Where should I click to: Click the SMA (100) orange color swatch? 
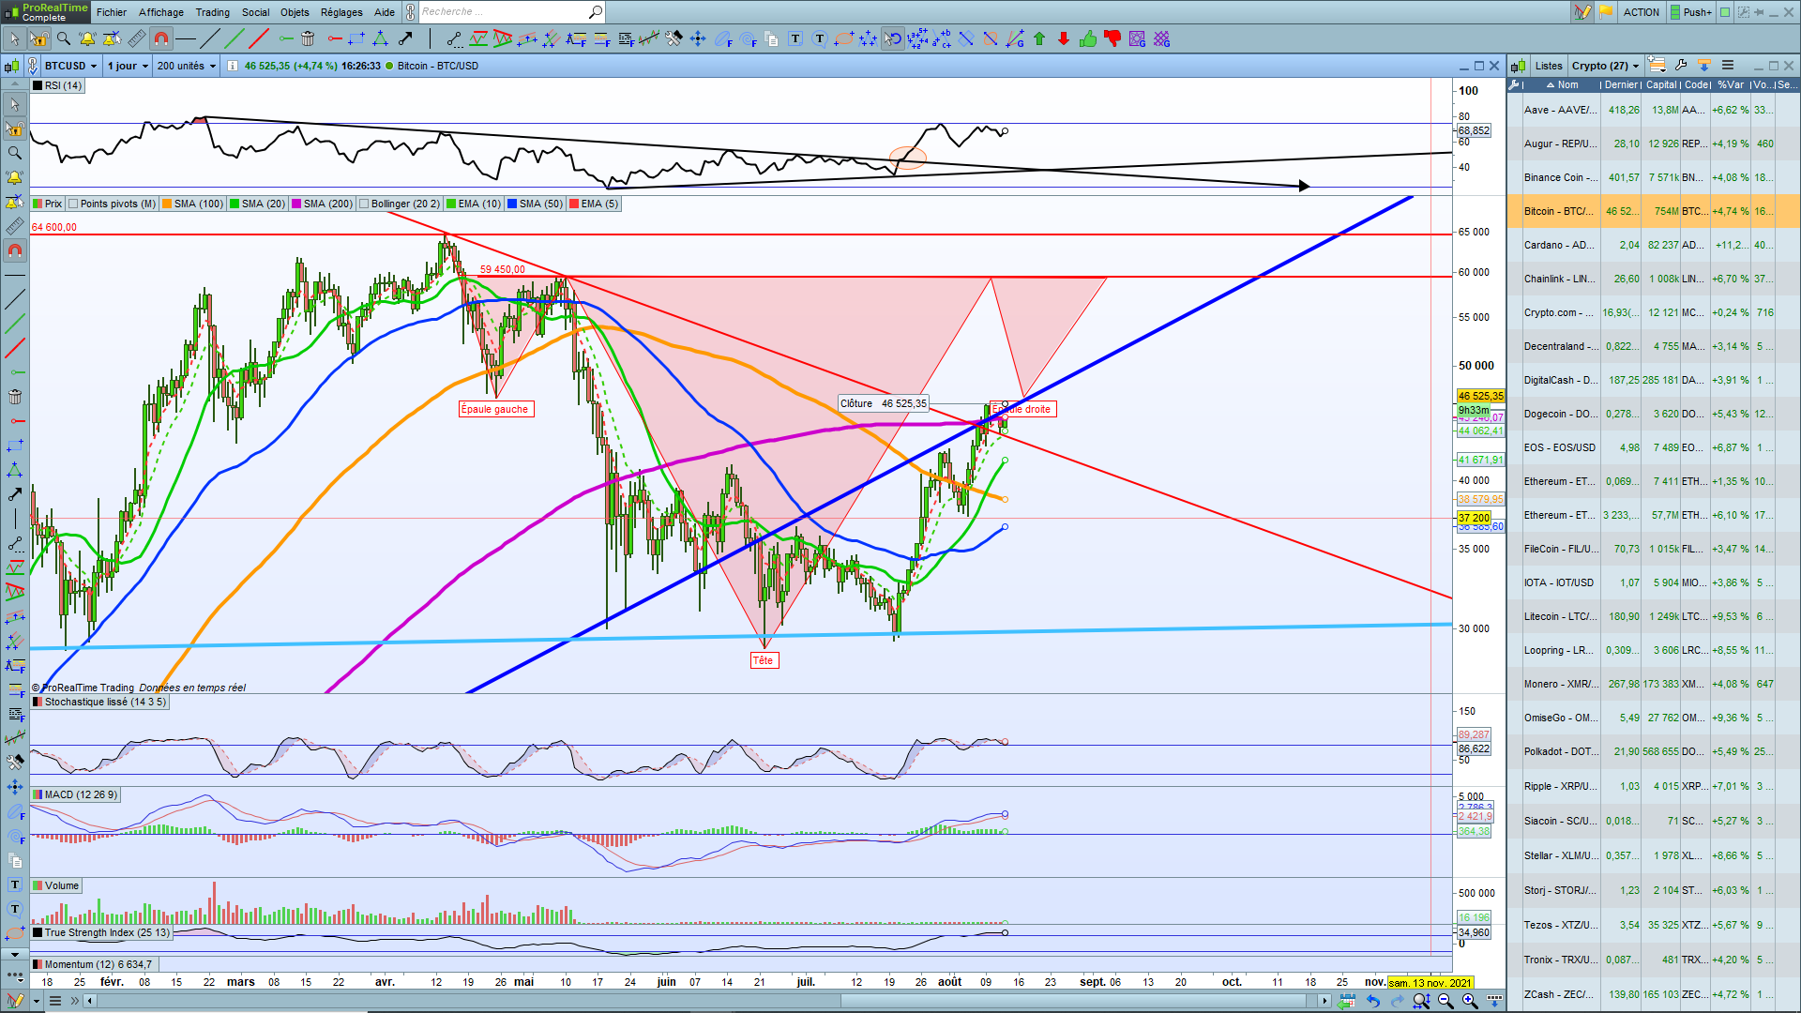(x=167, y=204)
